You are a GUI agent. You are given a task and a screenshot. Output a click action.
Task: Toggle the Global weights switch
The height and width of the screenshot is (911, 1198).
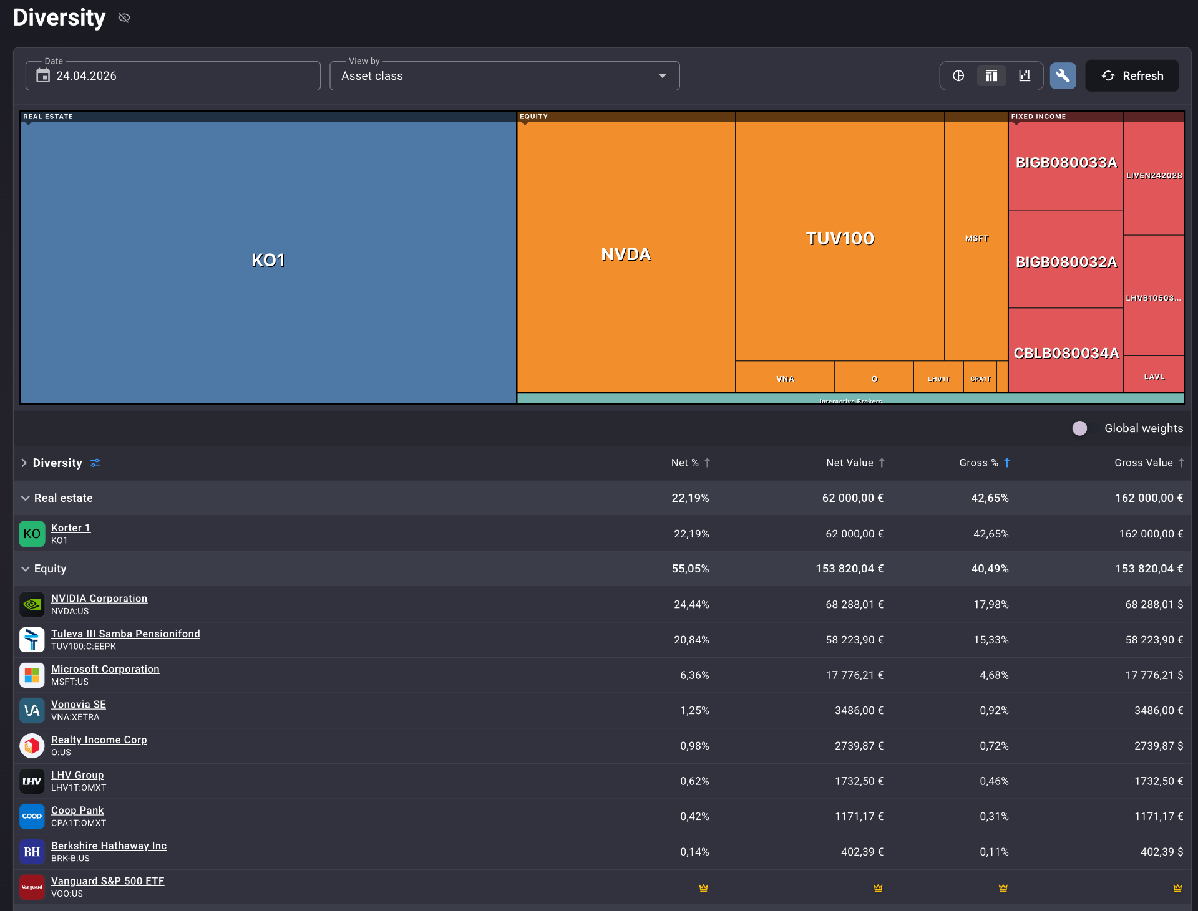click(1083, 428)
